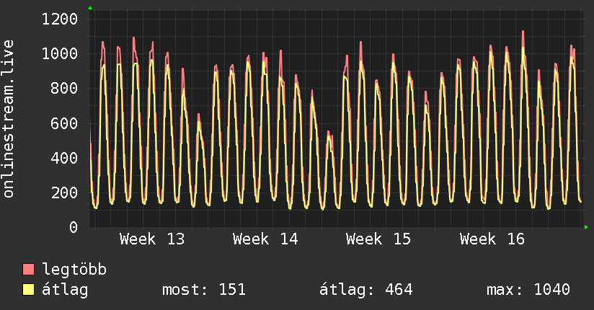The height and width of the screenshot is (310, 594).
Task: Click the átlag legend label beside yellow swatch
Action: (x=65, y=290)
